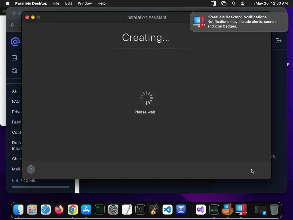Launch Firefox from the Dock
This screenshot has height=220, width=293.
point(59,209)
